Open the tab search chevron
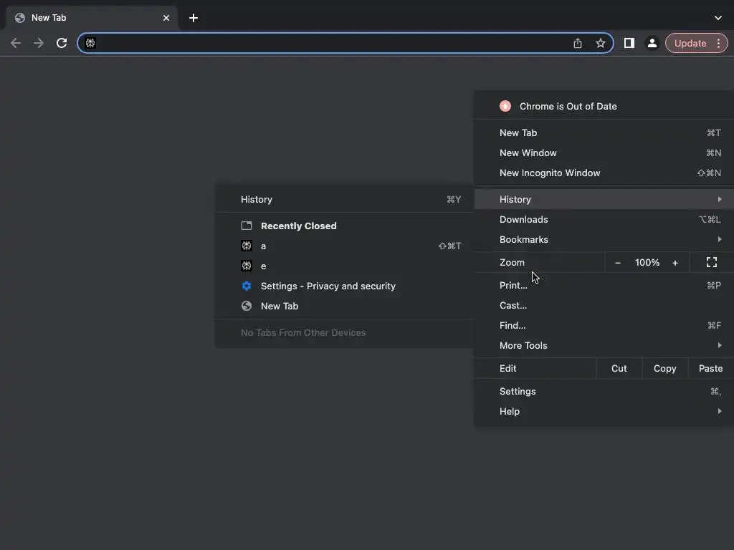Screen dimensions: 734x550 718,18
